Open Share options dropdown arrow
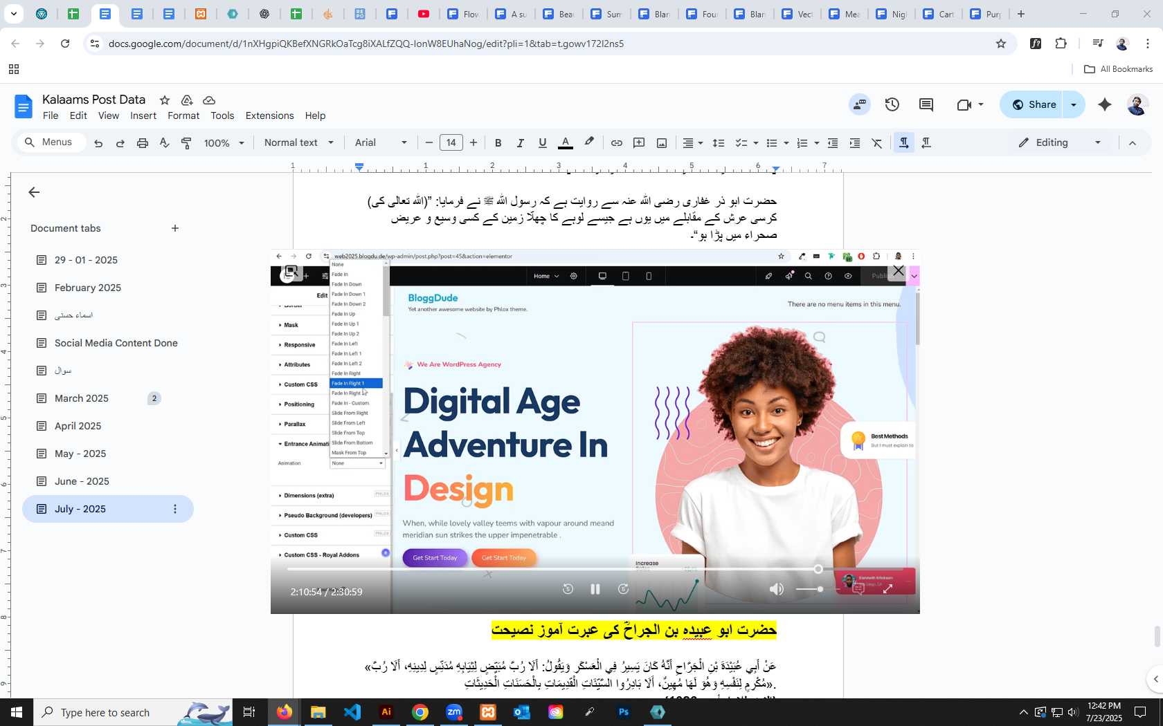 [1074, 104]
